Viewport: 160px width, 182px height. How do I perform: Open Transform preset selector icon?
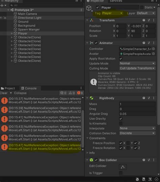pyautogui.click(x=149, y=20)
